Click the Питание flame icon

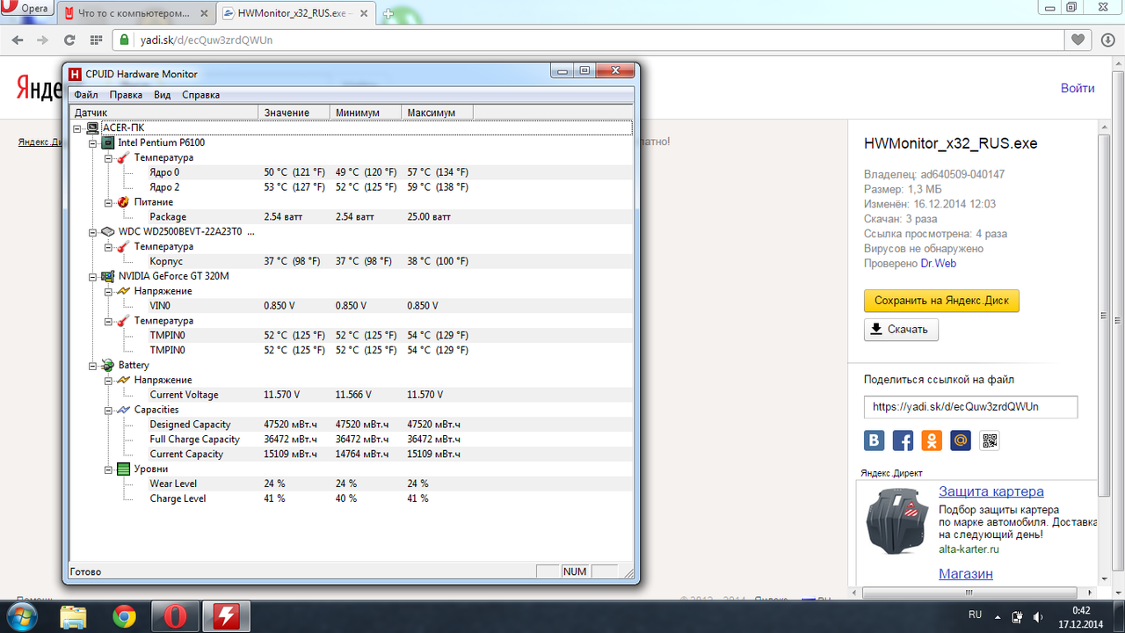click(123, 202)
